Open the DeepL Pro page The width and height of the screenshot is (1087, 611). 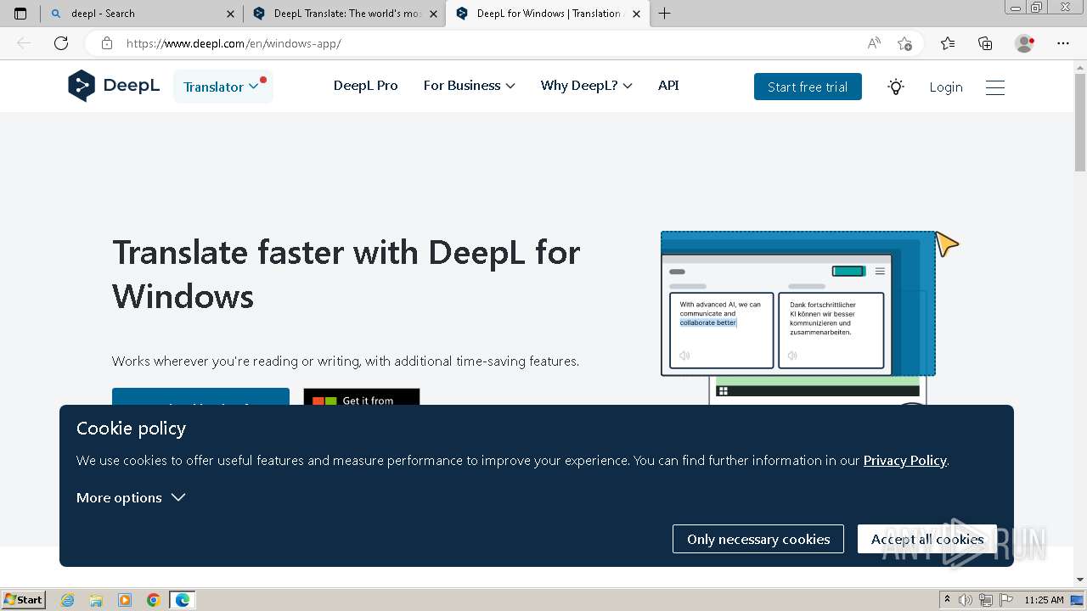point(365,86)
